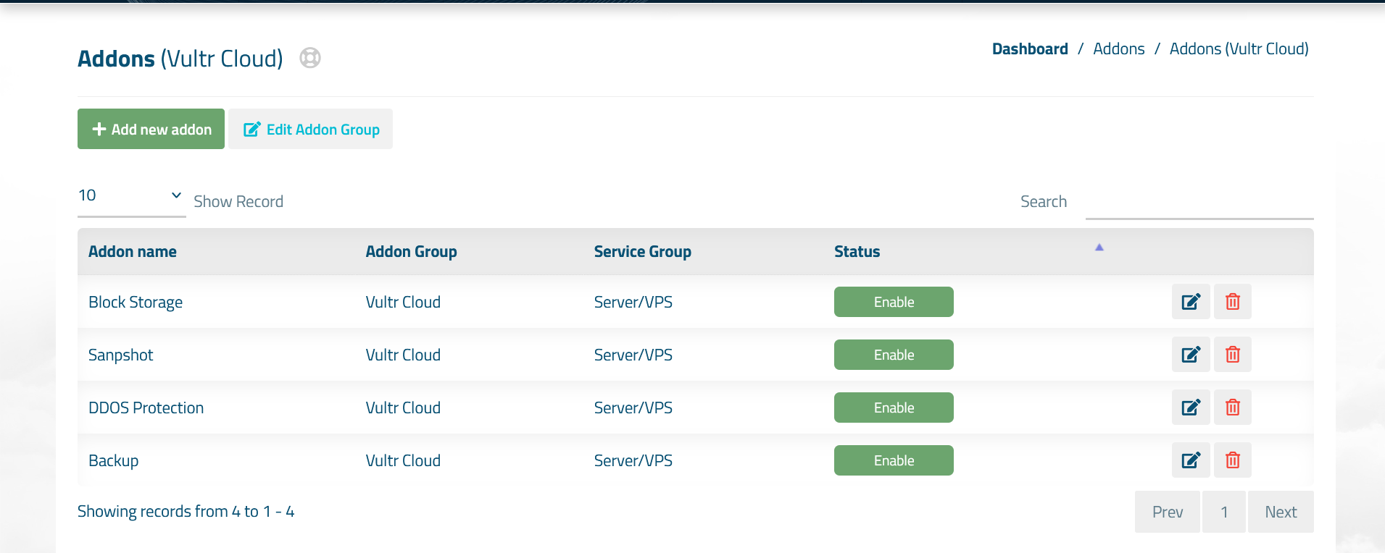The height and width of the screenshot is (553, 1385).
Task: Sort by Addon name column
Action: pos(133,252)
